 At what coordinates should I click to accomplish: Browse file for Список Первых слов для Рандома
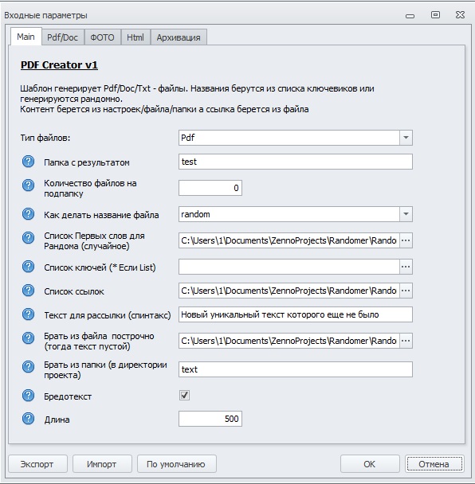click(x=406, y=240)
